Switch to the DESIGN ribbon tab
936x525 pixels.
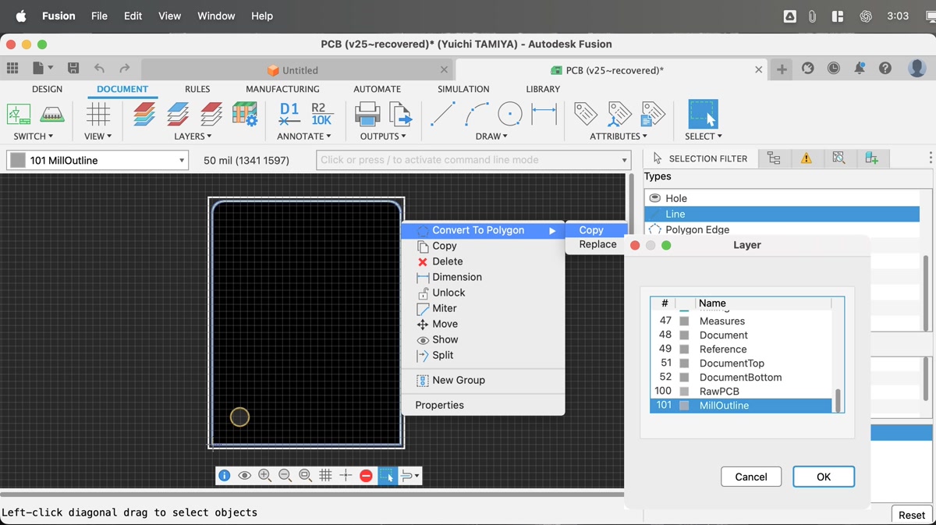pyautogui.click(x=47, y=89)
